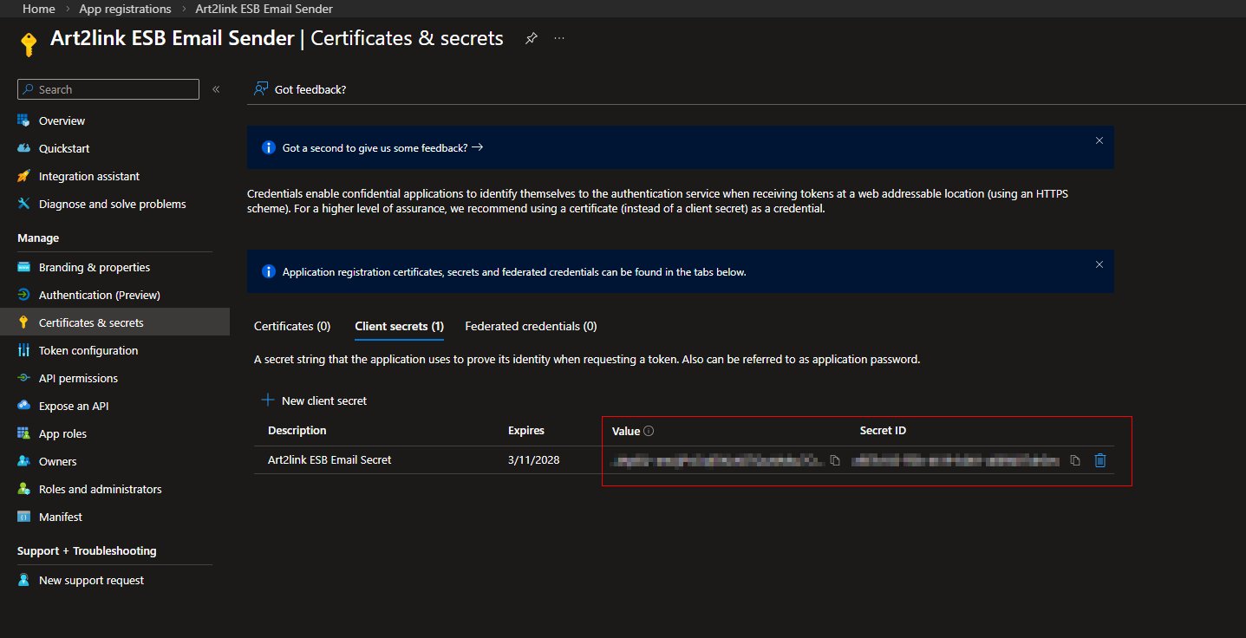Dismiss the application registration info banner

tap(1099, 264)
